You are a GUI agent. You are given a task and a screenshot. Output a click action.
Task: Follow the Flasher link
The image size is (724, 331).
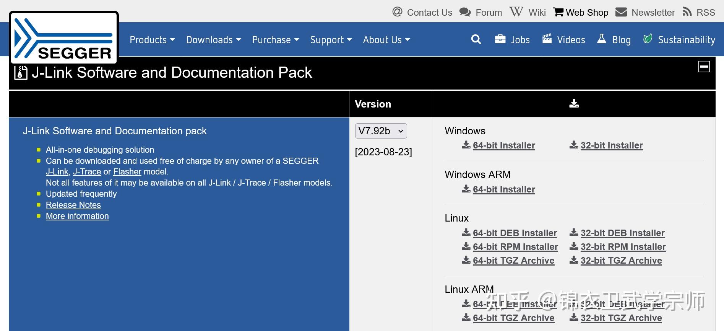[x=127, y=172]
